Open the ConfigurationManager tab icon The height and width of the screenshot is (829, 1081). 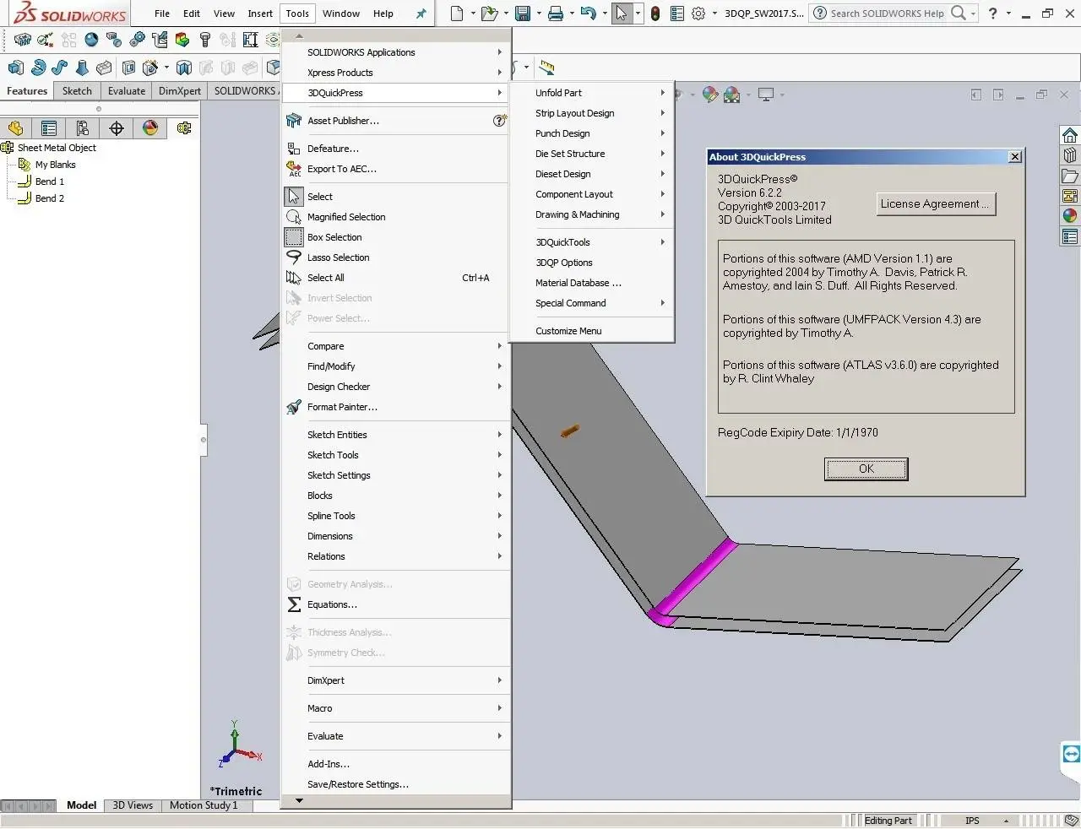coord(83,128)
